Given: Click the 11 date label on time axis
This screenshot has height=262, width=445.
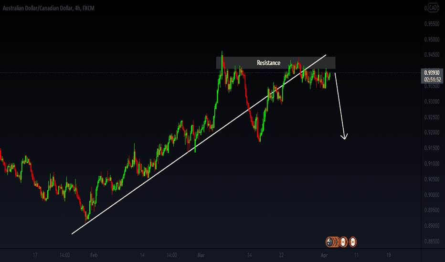Looking at the screenshot, I should coord(356,255).
